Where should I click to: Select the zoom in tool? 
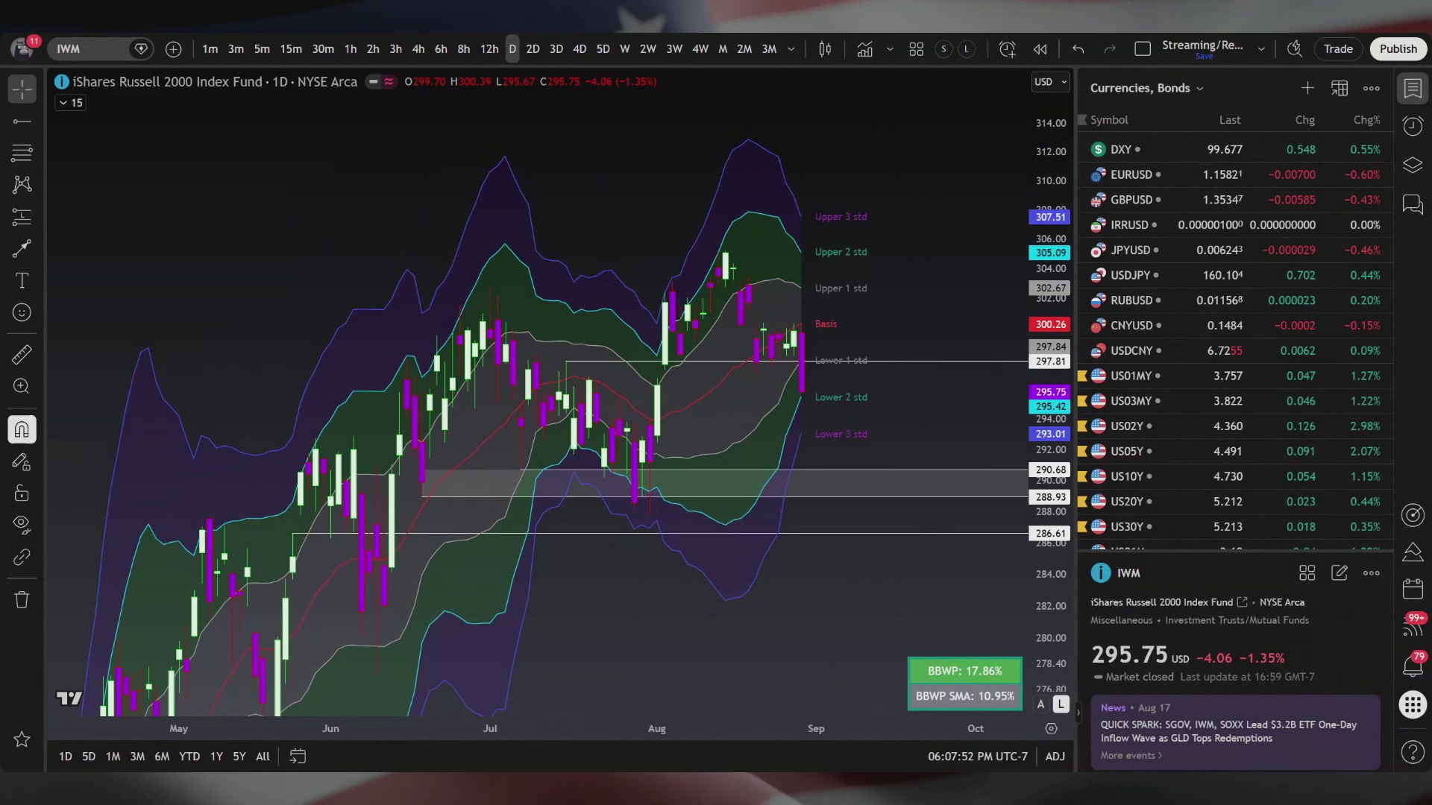[x=22, y=386]
